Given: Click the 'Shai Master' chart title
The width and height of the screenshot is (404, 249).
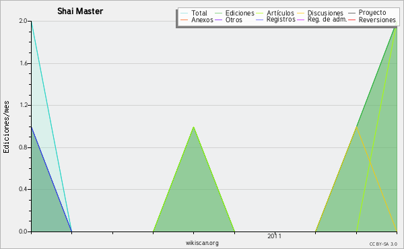Looking at the screenshot, I should [80, 11].
